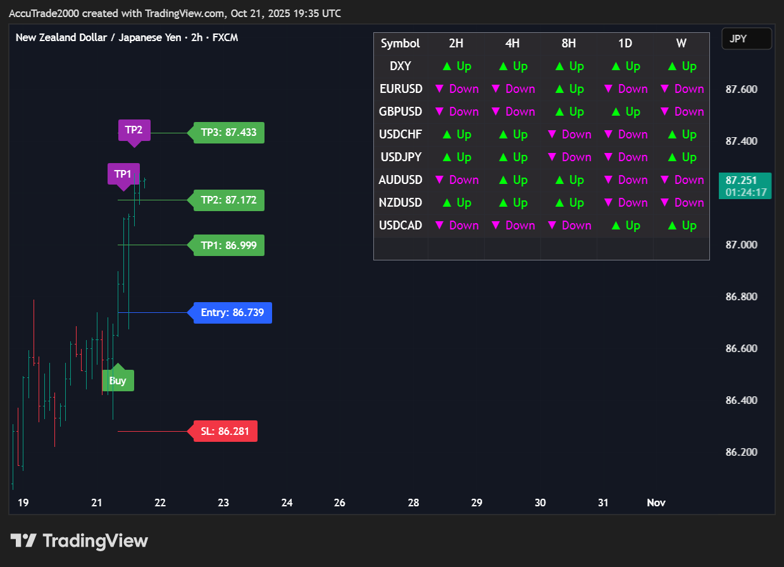This screenshot has height=567, width=784.
Task: Click the red SL: 86.281 label
Action: [225, 432]
